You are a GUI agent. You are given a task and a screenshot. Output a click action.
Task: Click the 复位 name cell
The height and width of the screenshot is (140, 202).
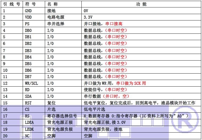[51, 103]
